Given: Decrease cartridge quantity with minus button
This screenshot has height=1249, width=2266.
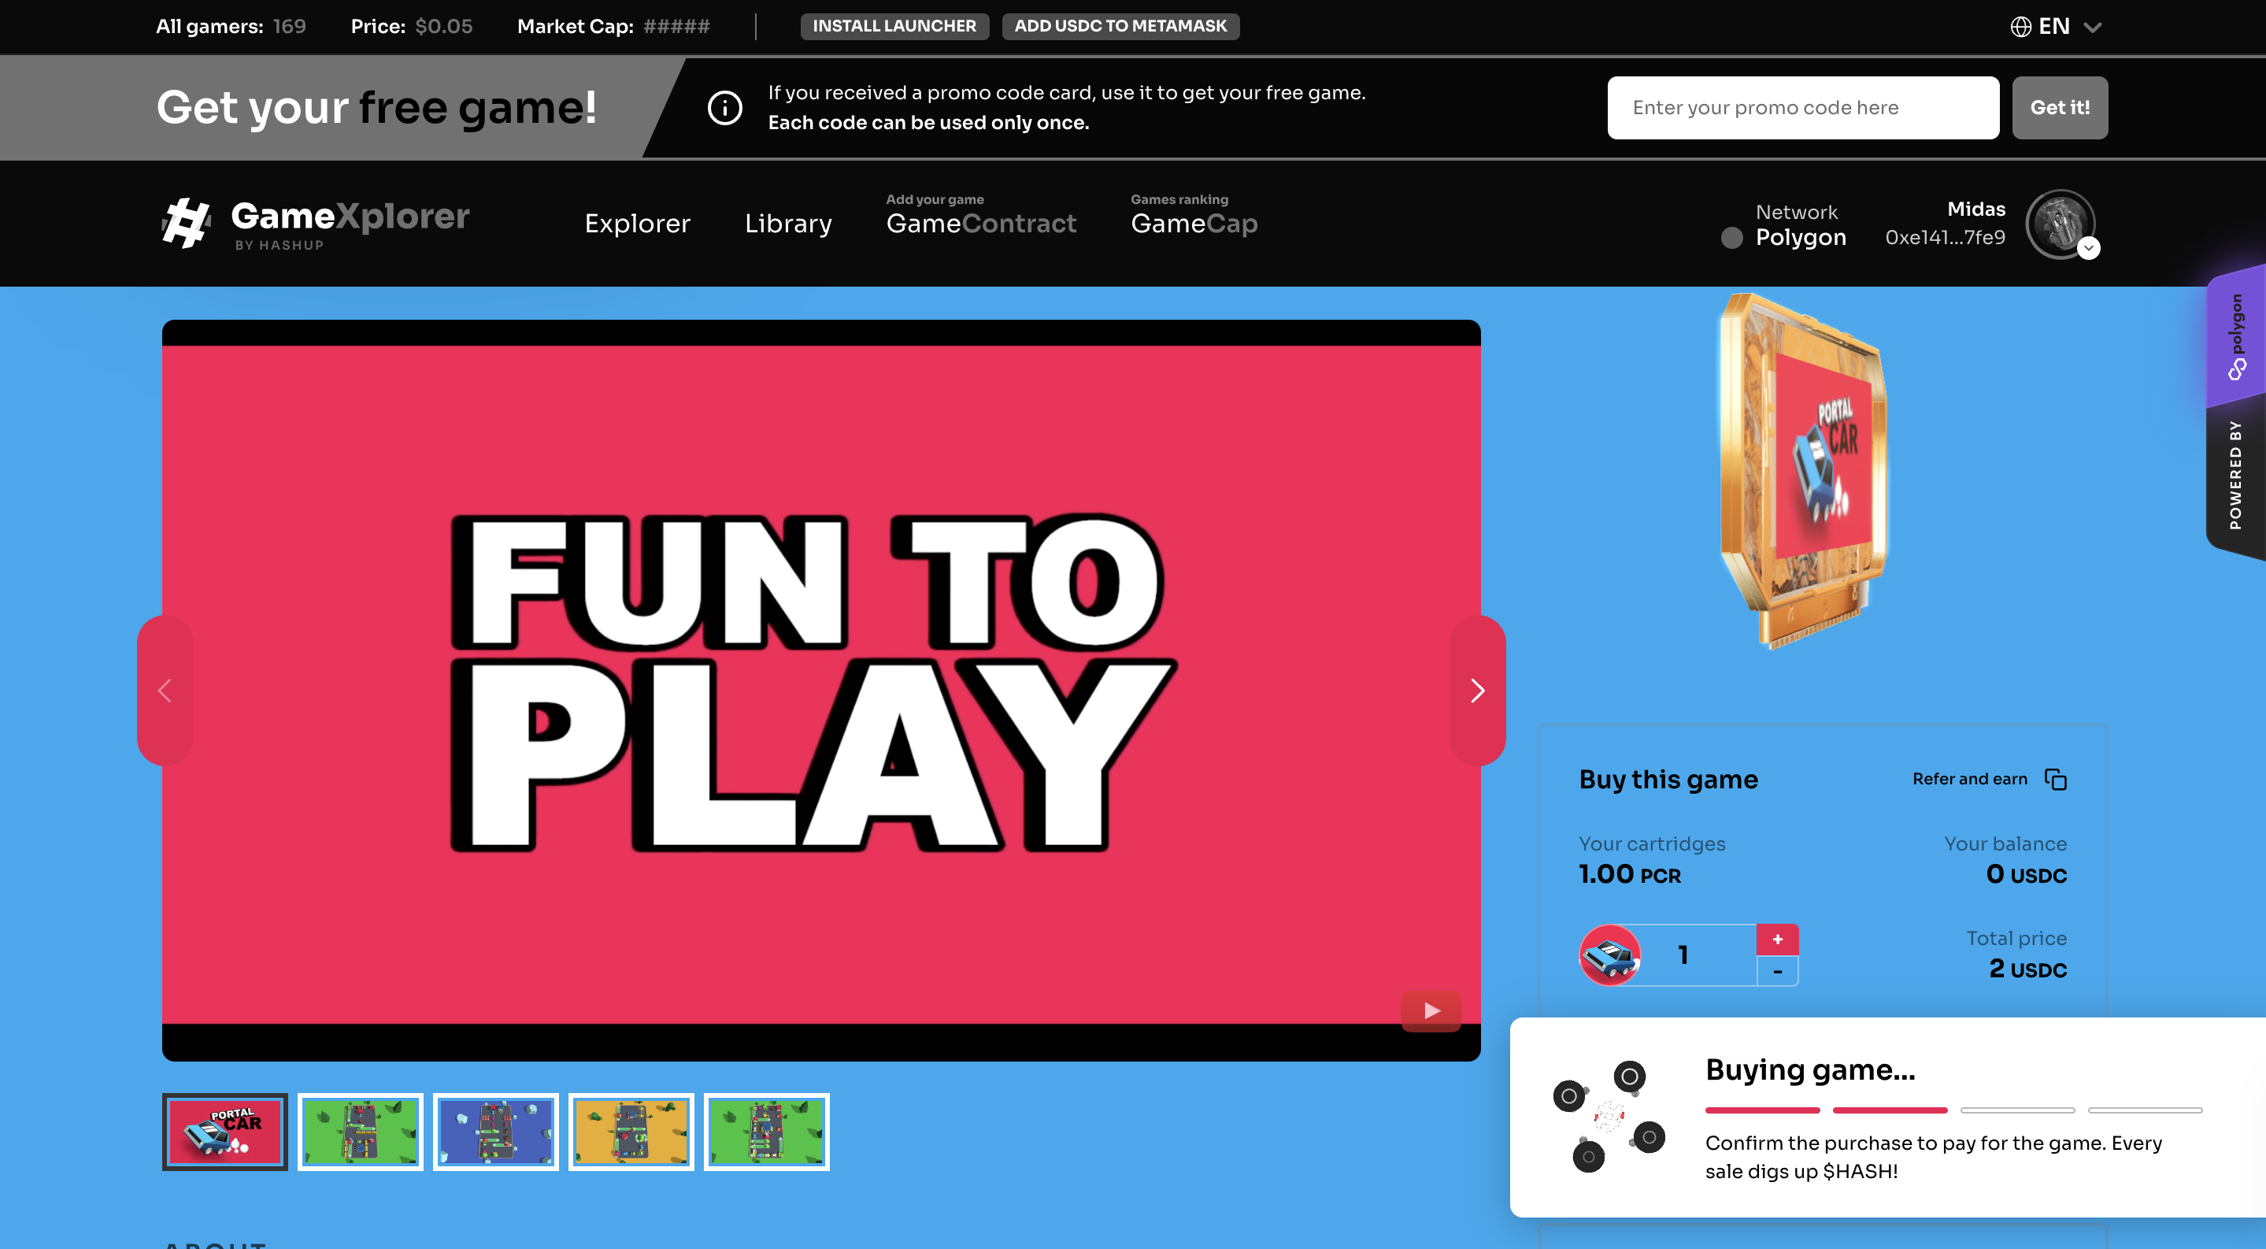Looking at the screenshot, I should 1777,972.
